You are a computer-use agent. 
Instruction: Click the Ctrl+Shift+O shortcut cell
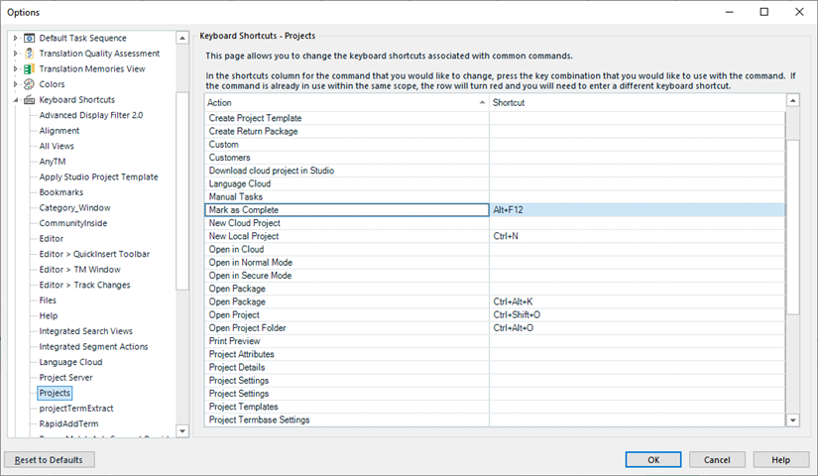[637, 314]
